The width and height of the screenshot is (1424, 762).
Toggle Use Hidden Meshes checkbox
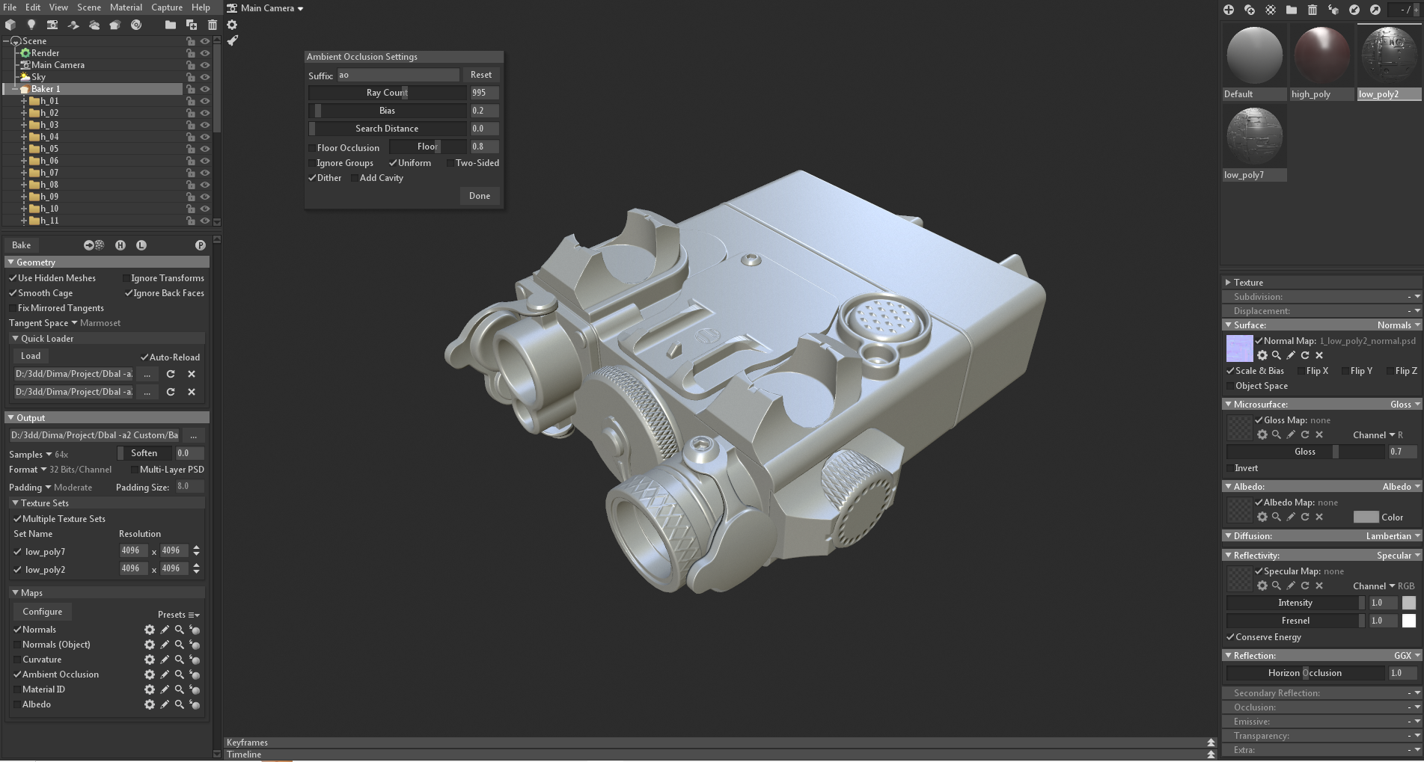click(13, 278)
